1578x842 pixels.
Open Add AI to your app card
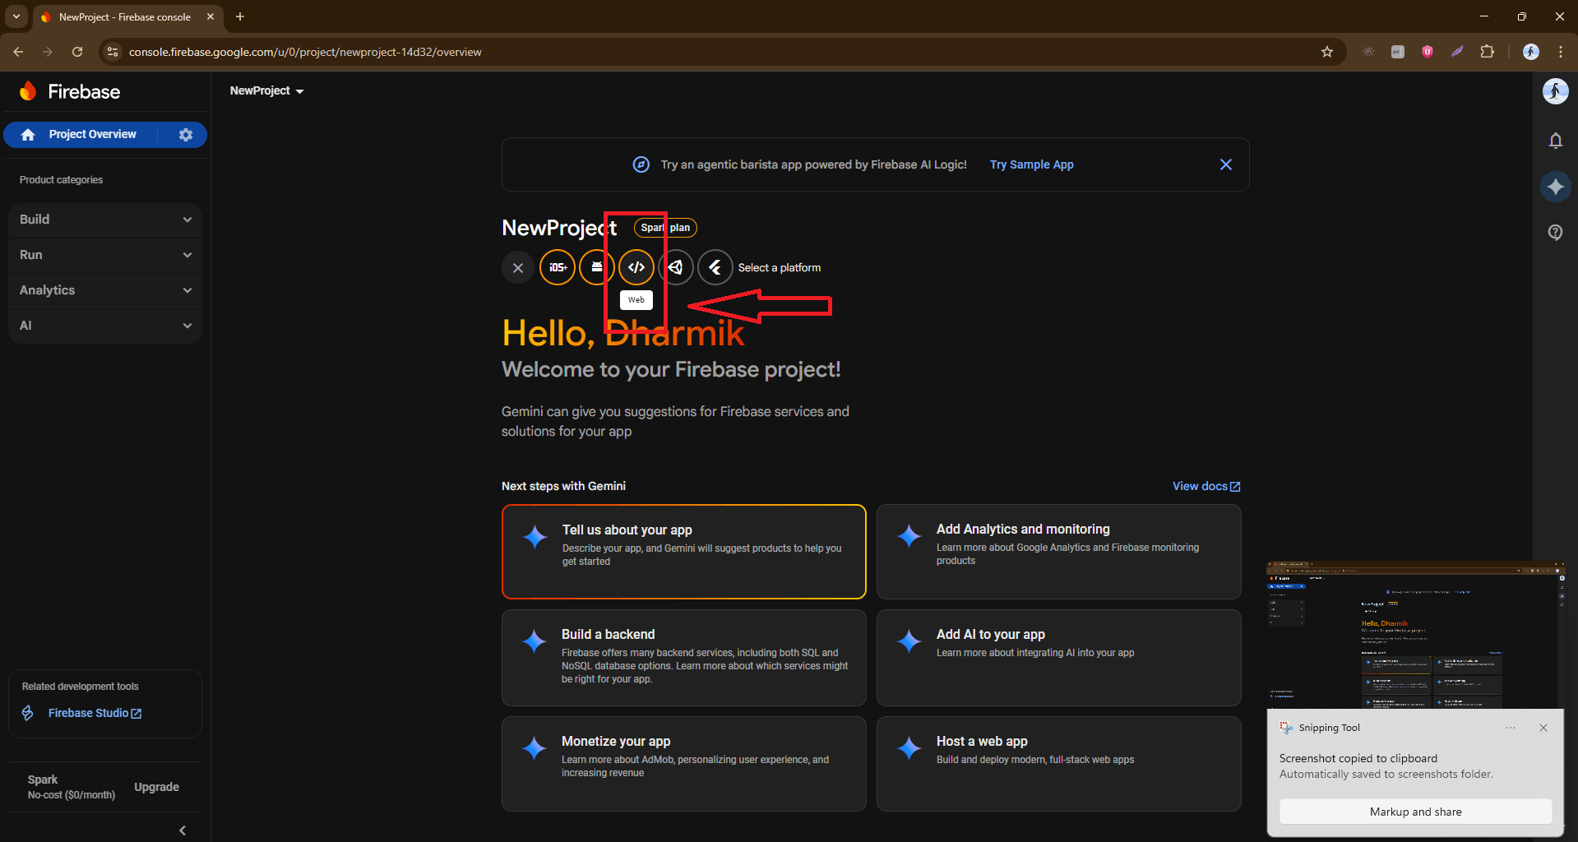(x=1058, y=658)
